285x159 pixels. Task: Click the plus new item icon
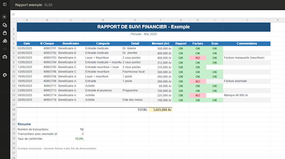(4, 17)
